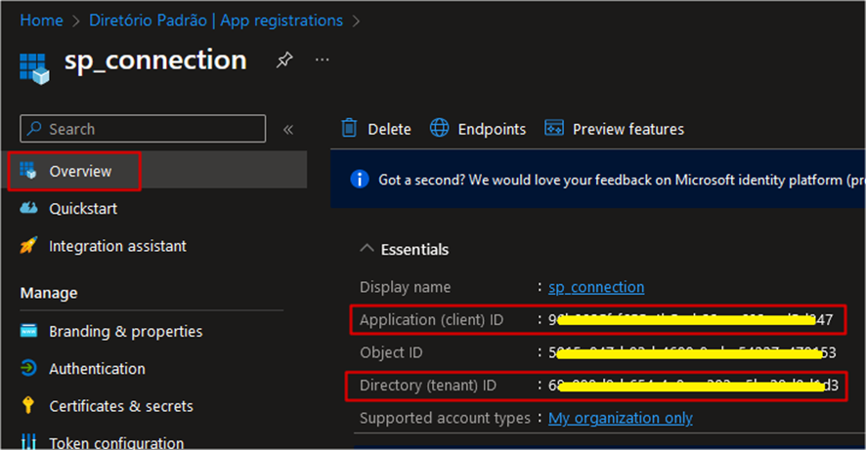This screenshot has width=866, height=450.
Task: Pin sp_connection with the pin icon
Action: (x=284, y=60)
